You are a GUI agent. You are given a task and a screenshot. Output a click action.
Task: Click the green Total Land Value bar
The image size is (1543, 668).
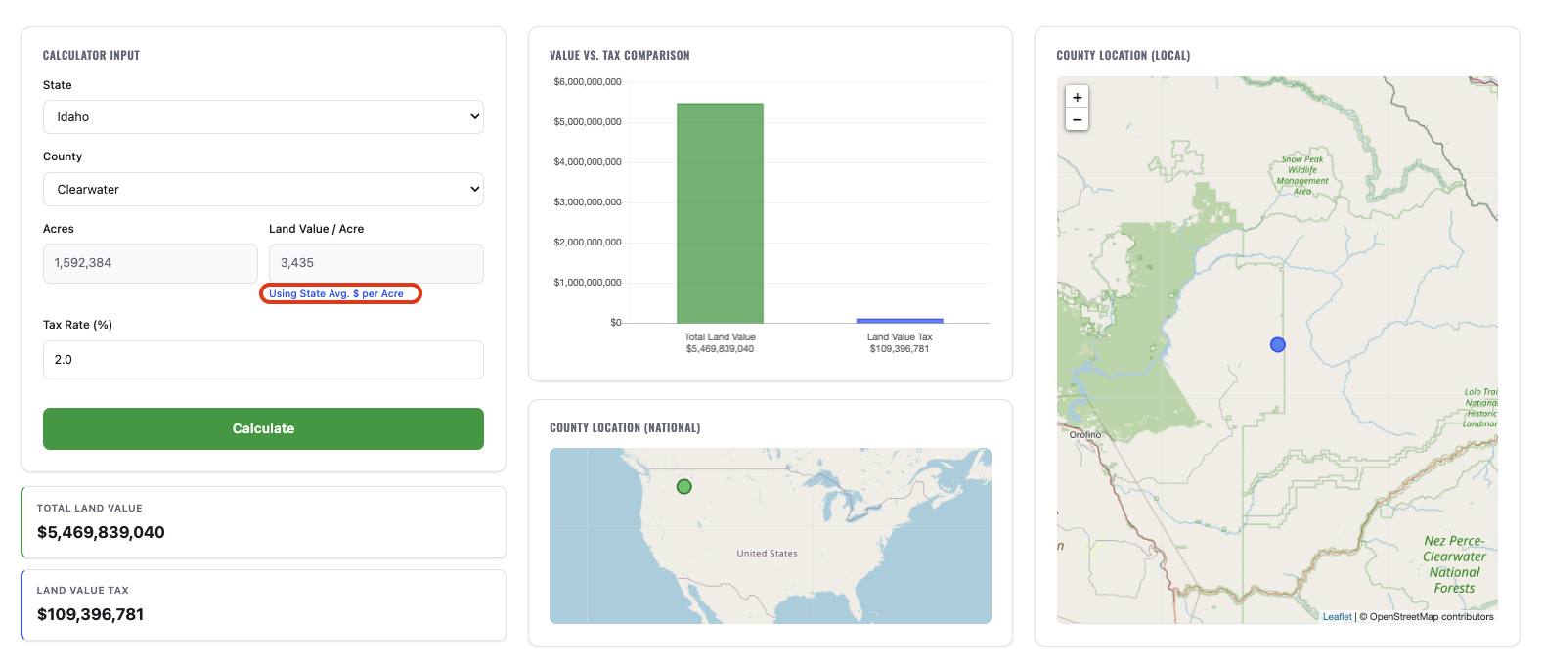pos(720,213)
